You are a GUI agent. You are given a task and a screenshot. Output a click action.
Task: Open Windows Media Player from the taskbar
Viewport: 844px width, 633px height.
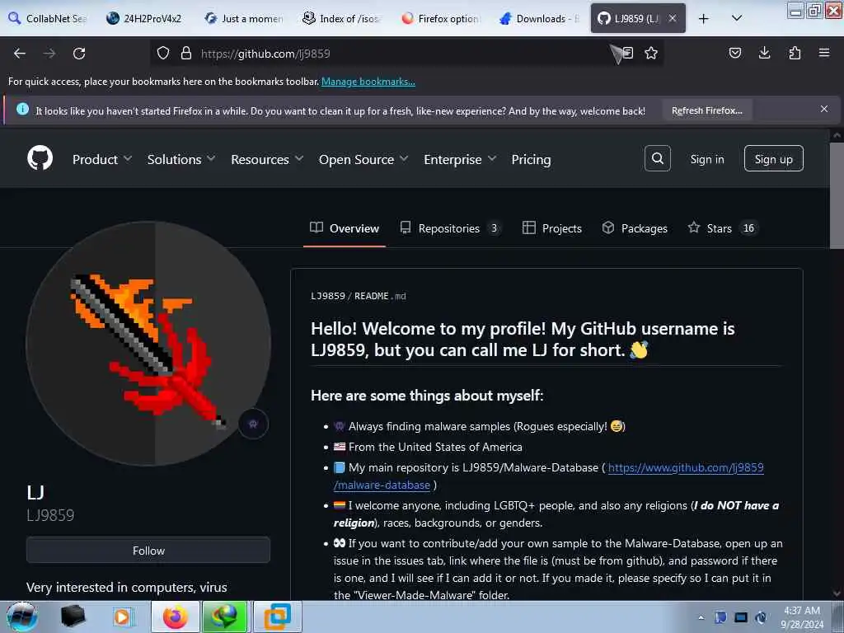pyautogui.click(x=122, y=617)
